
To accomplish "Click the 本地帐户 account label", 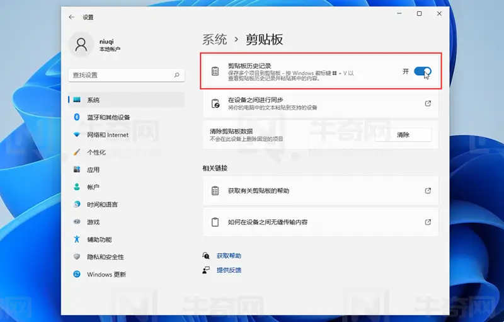I will (110, 49).
